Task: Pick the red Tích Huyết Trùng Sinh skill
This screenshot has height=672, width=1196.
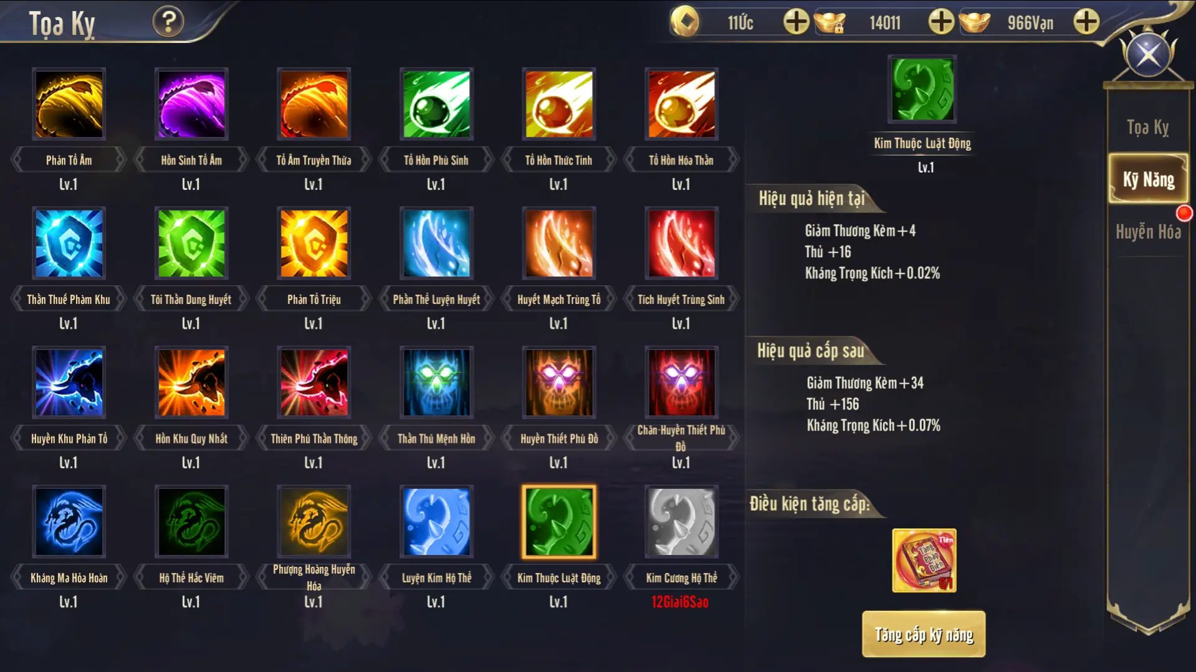Action: [x=681, y=244]
